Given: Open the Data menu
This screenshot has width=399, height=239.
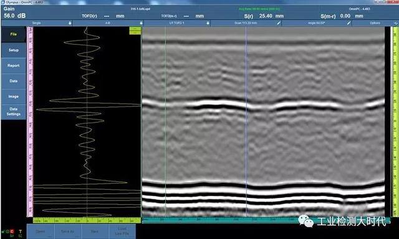Looking at the screenshot, I should [x=14, y=81].
